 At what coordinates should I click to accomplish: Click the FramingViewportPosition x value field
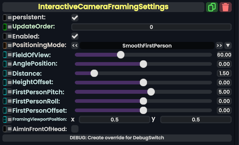(115, 120)
